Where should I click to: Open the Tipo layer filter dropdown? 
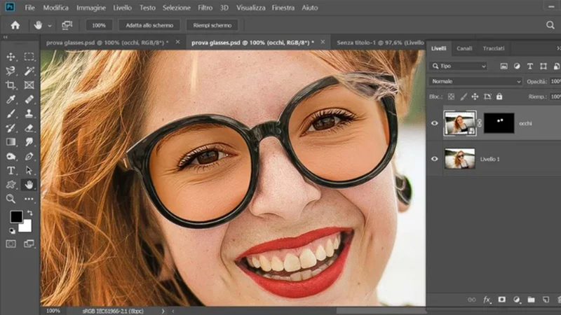tap(459, 66)
